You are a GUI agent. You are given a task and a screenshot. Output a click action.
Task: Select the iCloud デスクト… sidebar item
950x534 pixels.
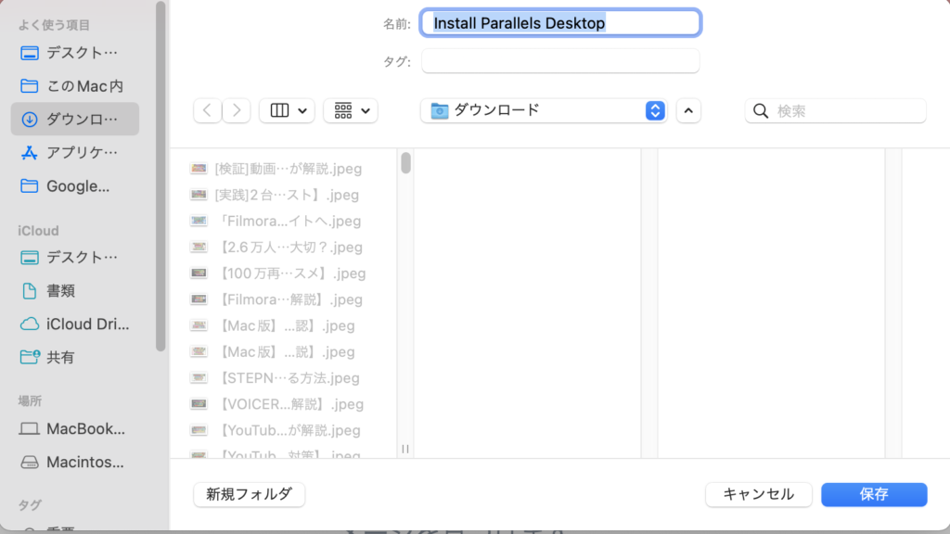tap(75, 258)
